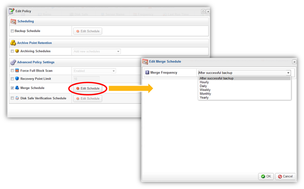Viewport: 304px width, 189px height.
Task: Tick the Archiving Schedules checkbox
Action: [12, 51]
